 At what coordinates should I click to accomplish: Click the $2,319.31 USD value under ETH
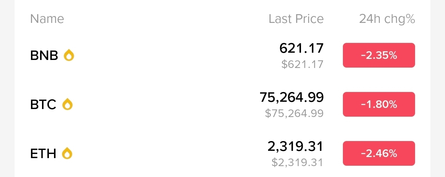[297, 162]
